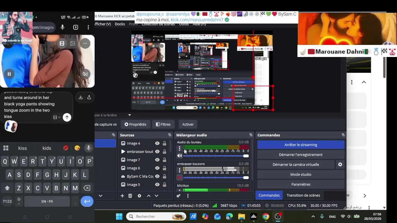Open the Afficher (V) menu
397x223 pixels.
click(103, 24)
